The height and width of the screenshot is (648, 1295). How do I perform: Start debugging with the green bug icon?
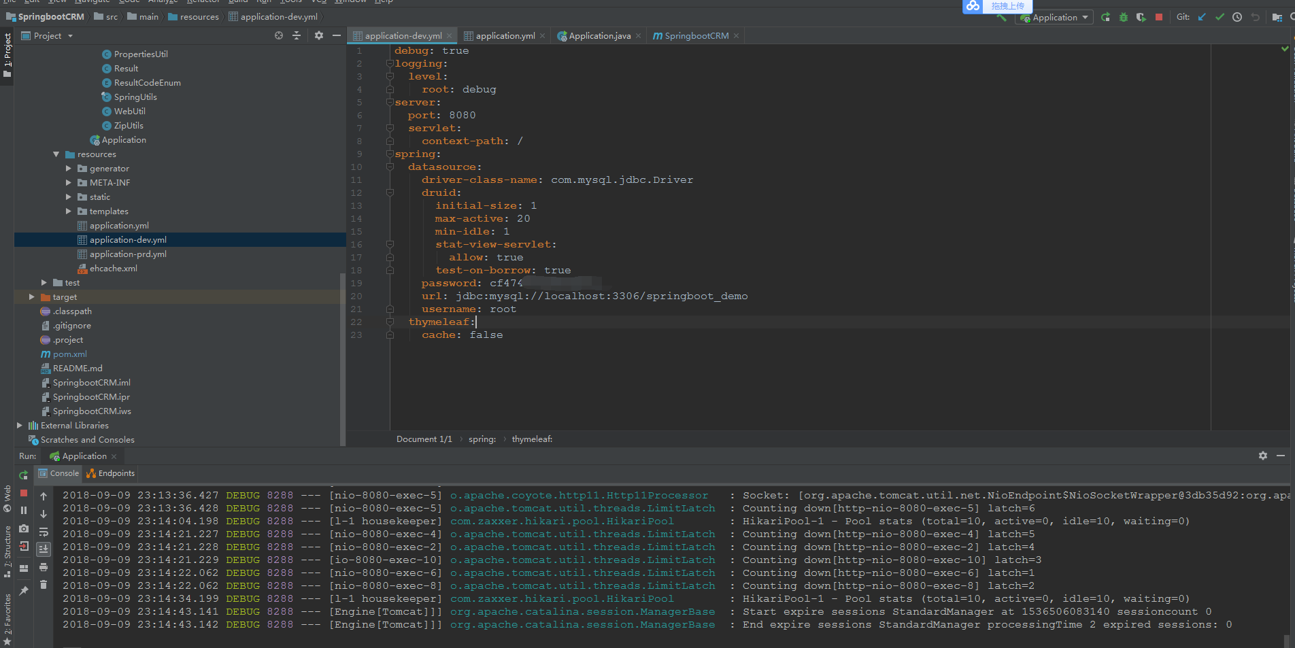click(x=1123, y=18)
